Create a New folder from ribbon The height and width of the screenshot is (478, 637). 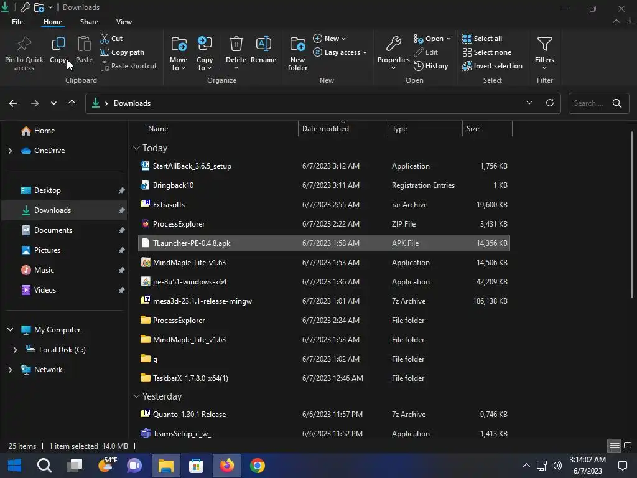pos(297,54)
